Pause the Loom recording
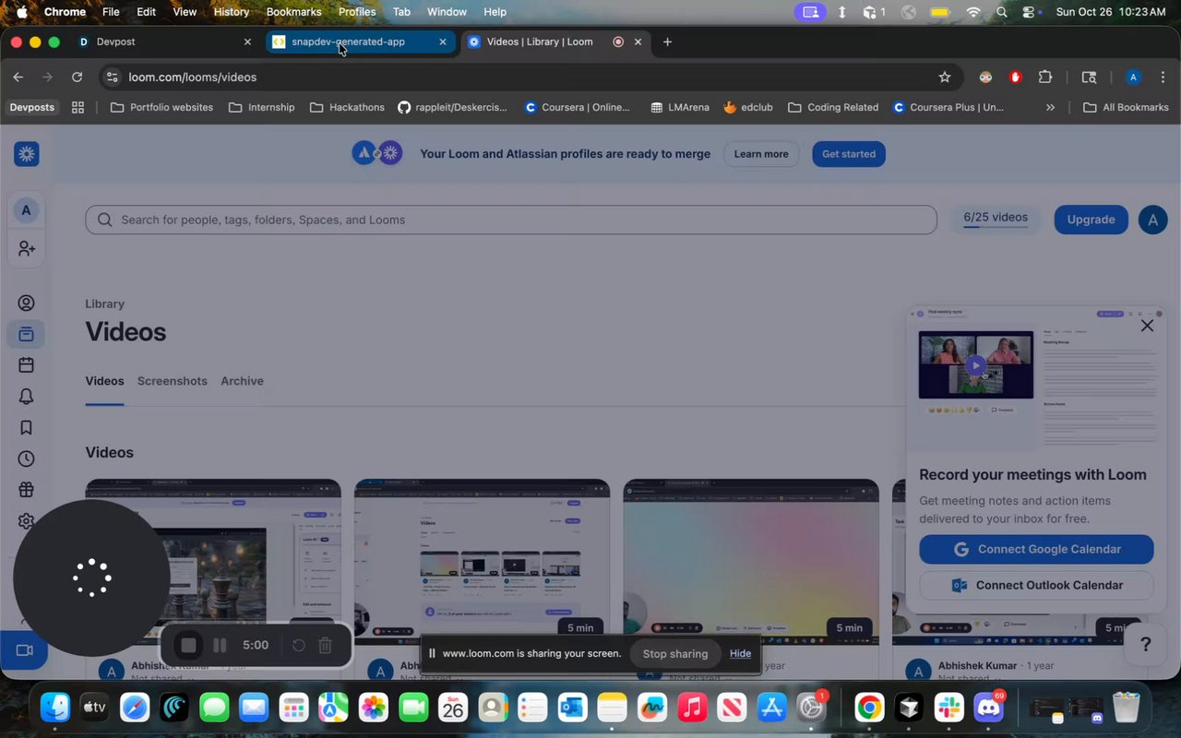Image resolution: width=1181 pixels, height=738 pixels. click(x=220, y=646)
